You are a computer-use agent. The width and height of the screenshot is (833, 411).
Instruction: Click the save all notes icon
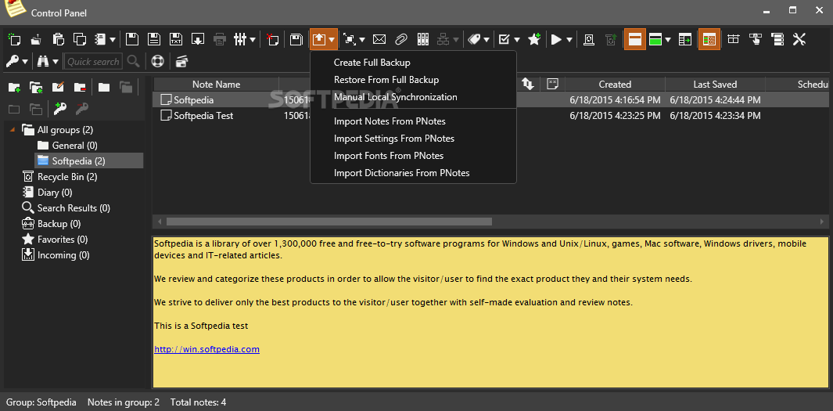(x=296, y=39)
